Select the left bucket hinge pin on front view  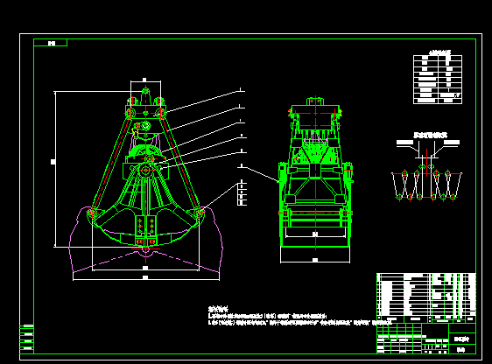91,213
